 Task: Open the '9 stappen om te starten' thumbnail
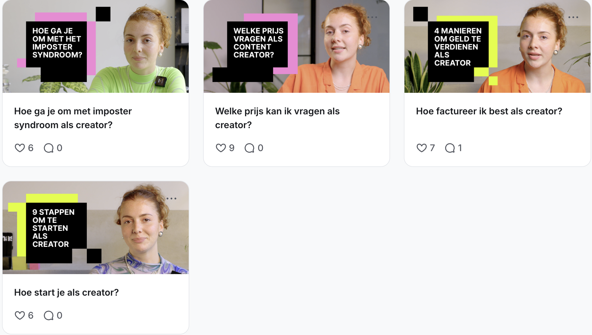pos(96,228)
